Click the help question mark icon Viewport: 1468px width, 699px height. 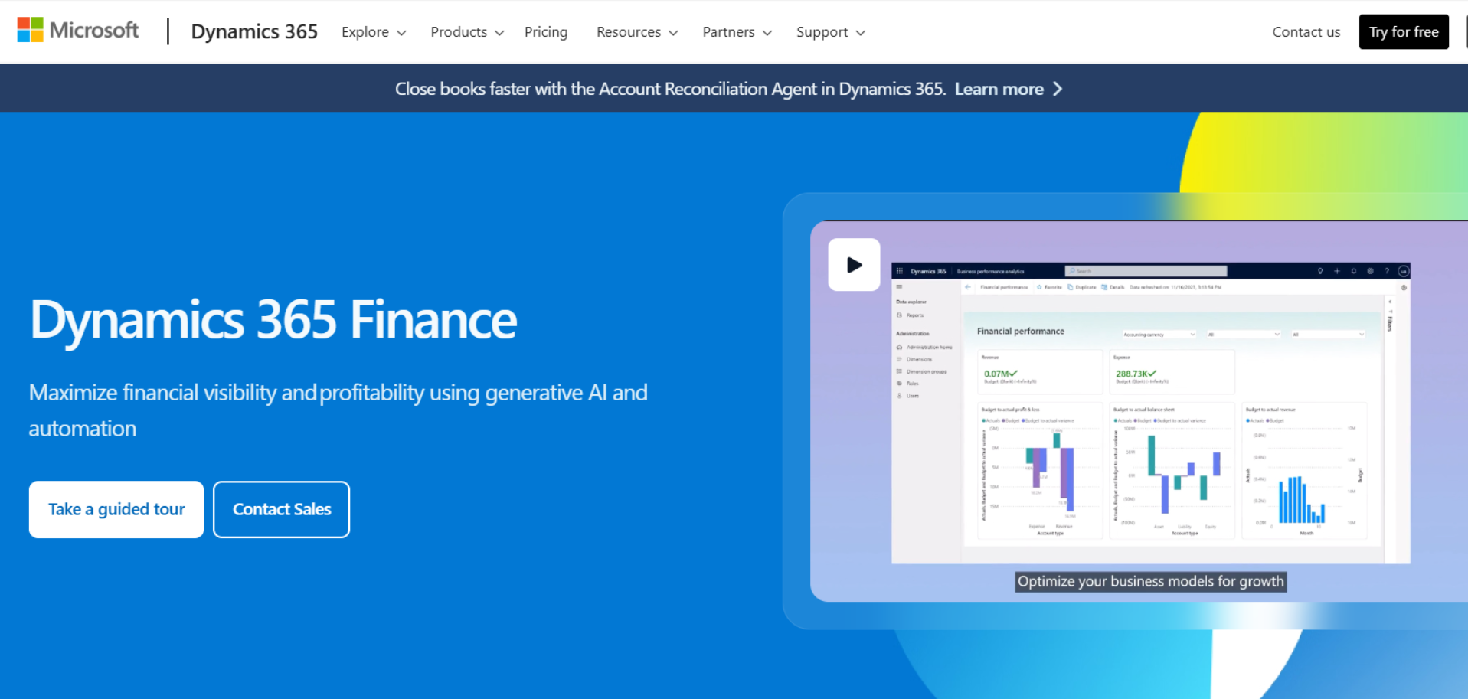(x=1386, y=271)
